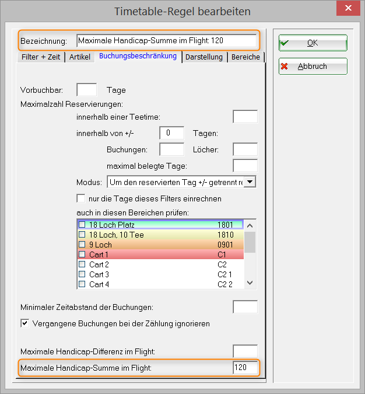The image size is (365, 394).
Task: Confirm with the OK button
Action: tap(313, 43)
